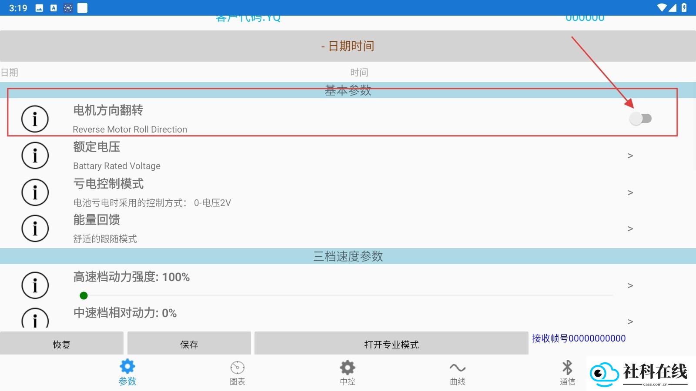
Task: Tap info icon for 能量回馈
Action: click(x=35, y=228)
